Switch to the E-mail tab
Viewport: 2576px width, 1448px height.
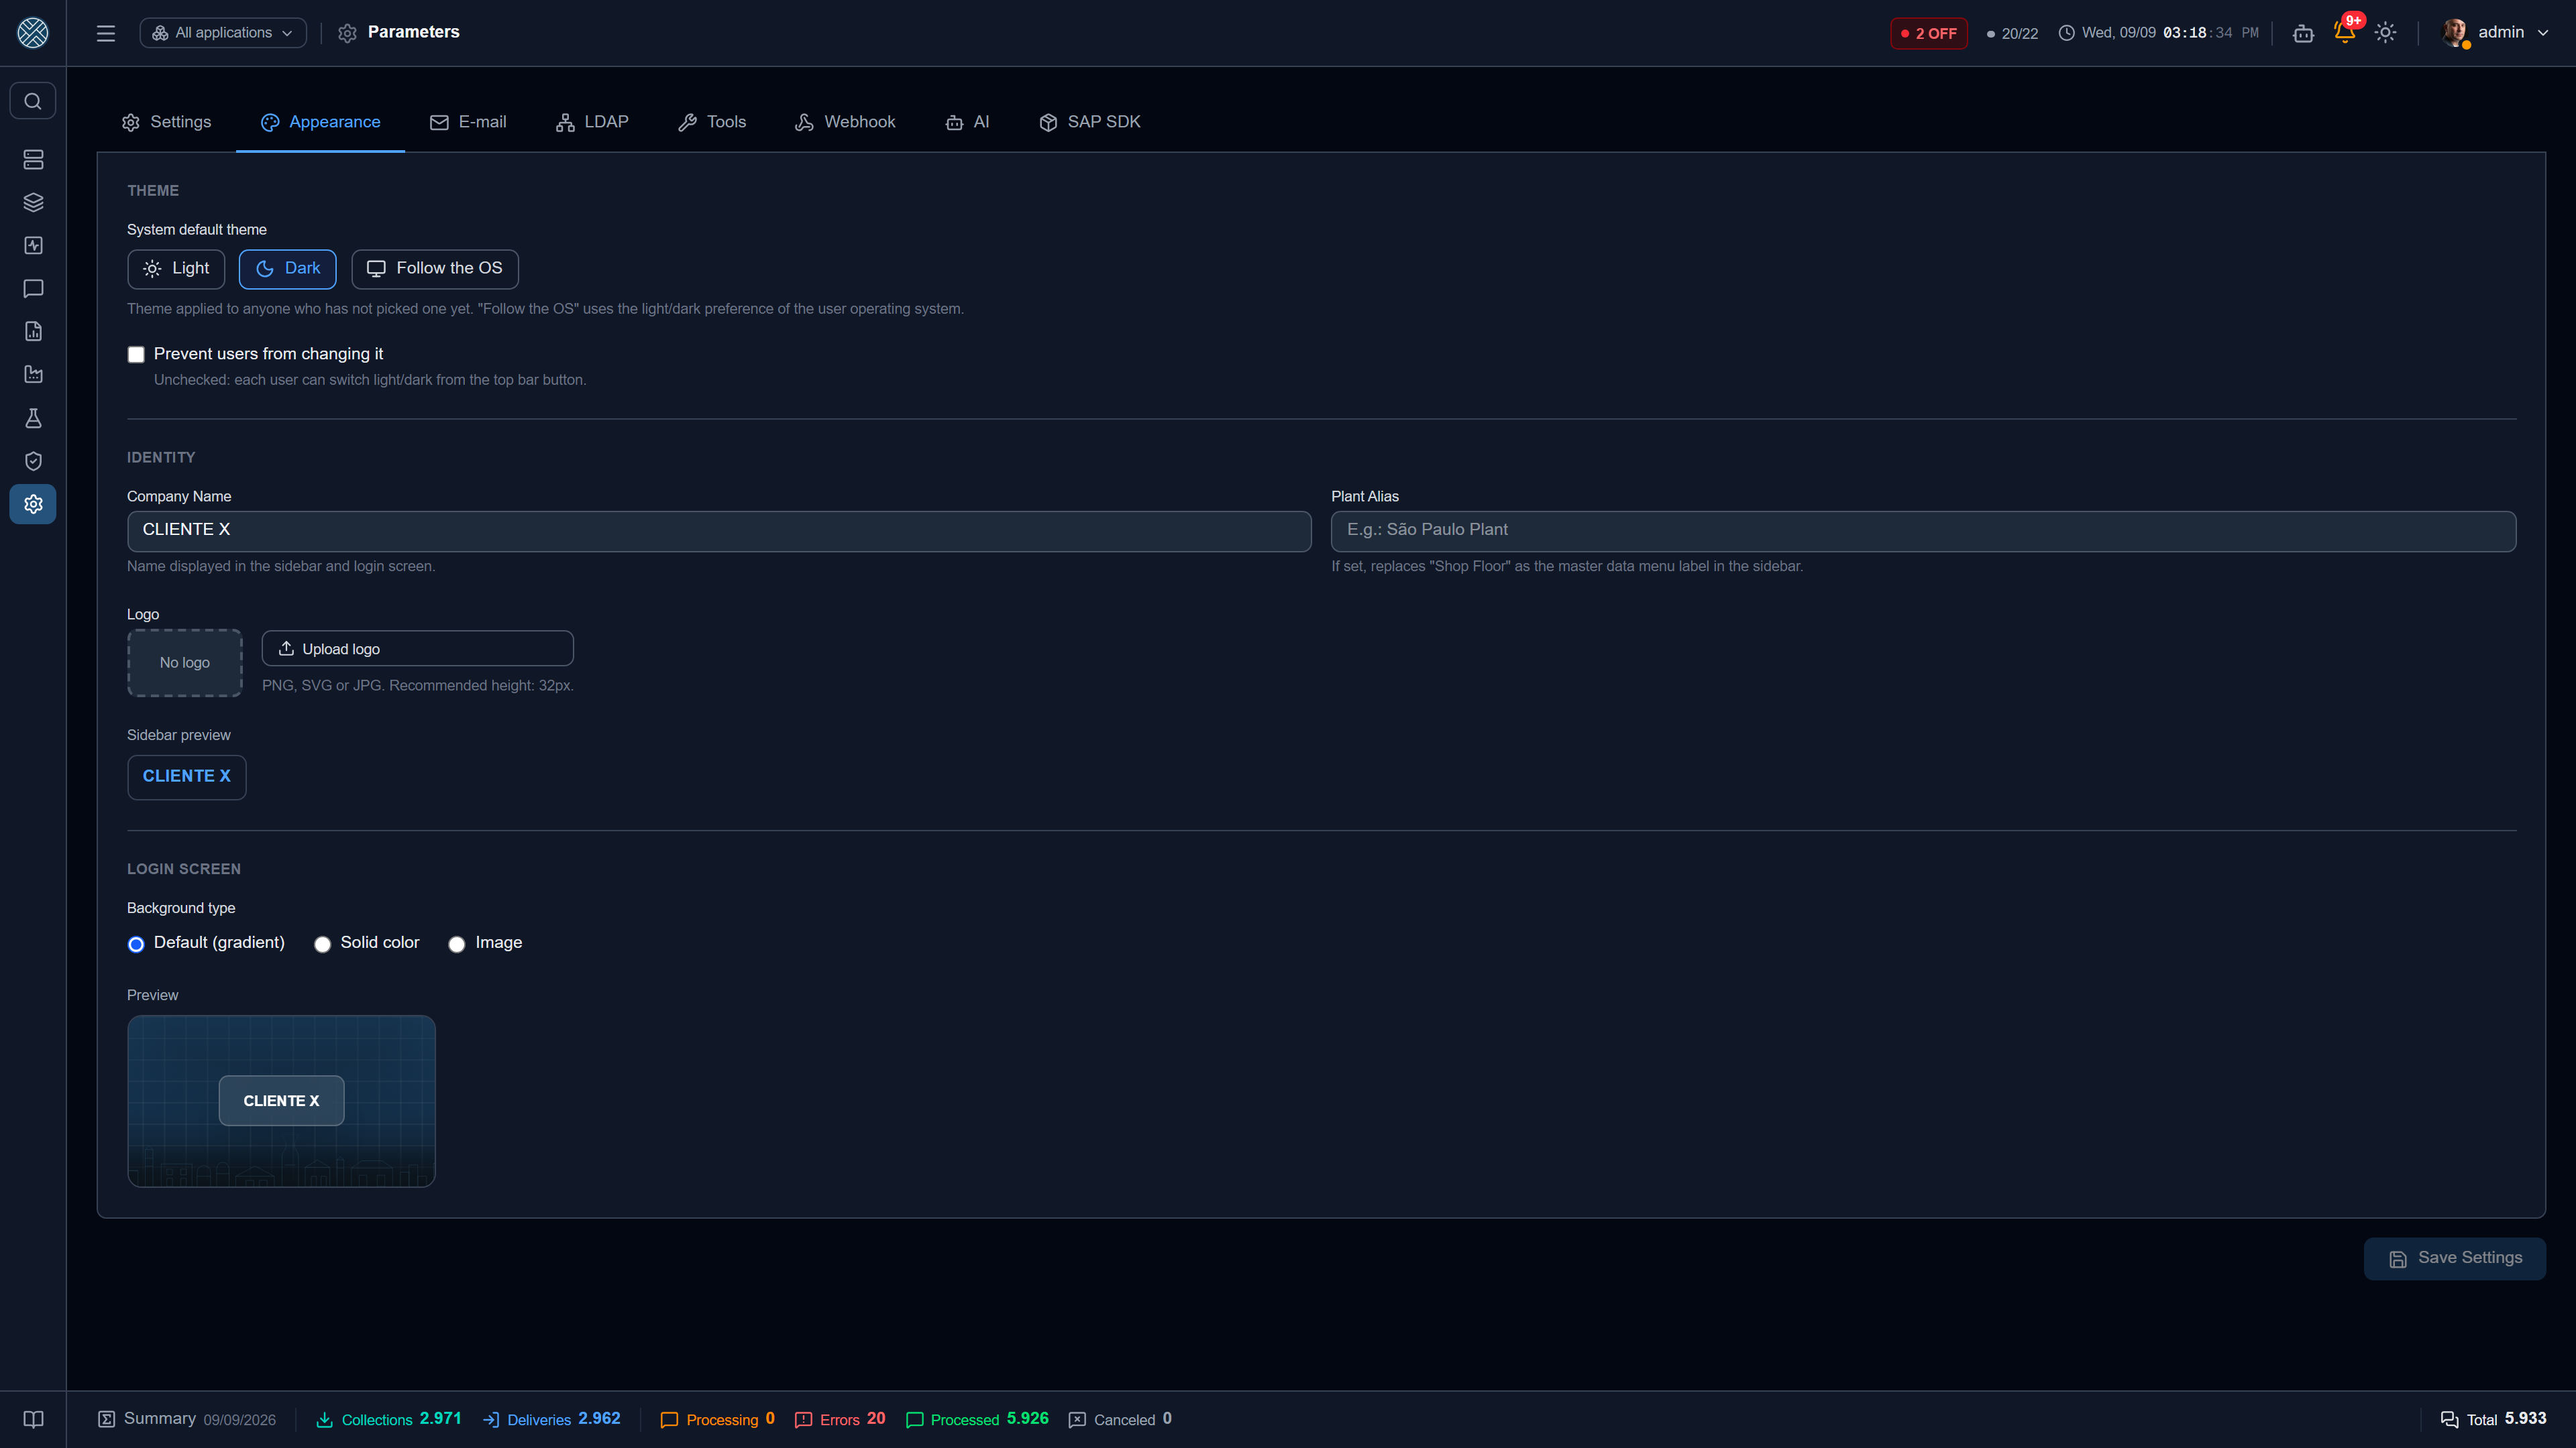pyautogui.click(x=468, y=122)
